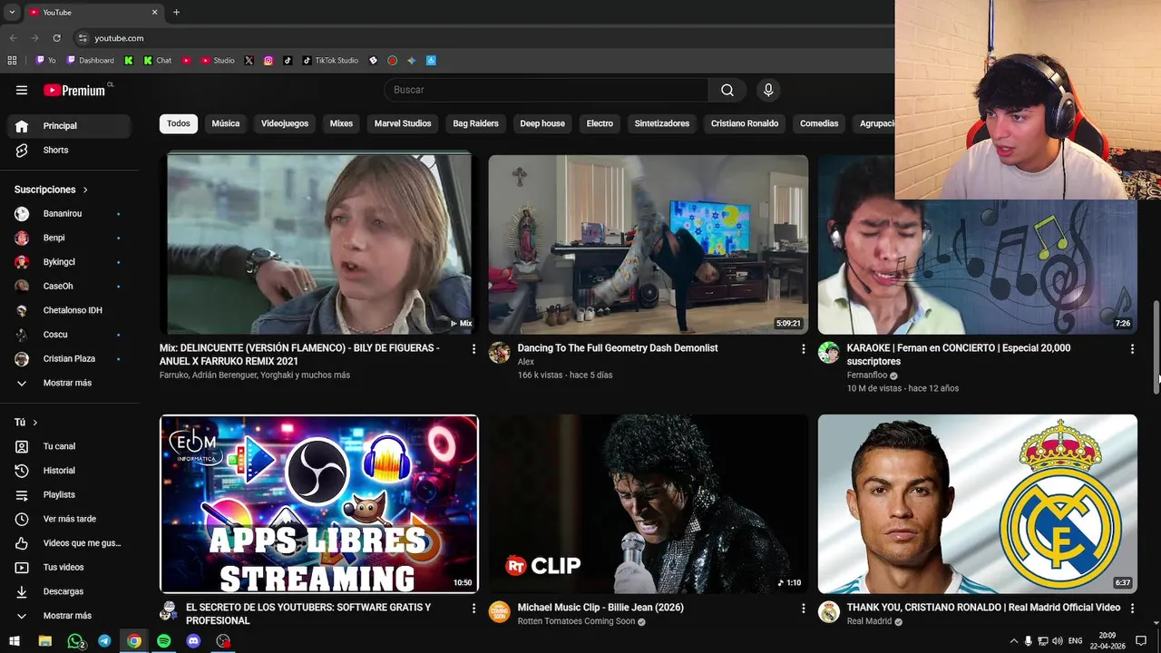
Task: Open Tu canal in the sidebar
Action: pyautogui.click(x=69, y=446)
